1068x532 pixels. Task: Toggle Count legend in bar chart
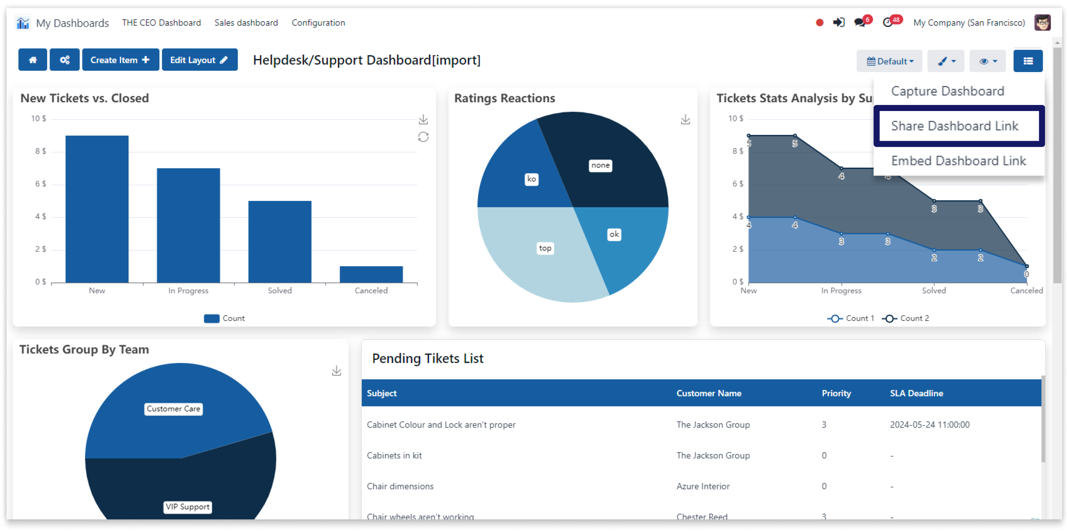(224, 318)
